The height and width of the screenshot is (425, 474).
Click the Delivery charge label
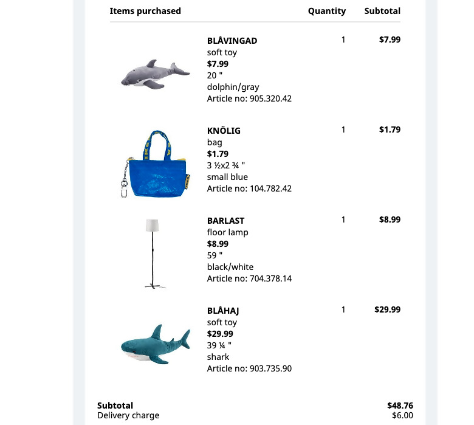pos(128,416)
